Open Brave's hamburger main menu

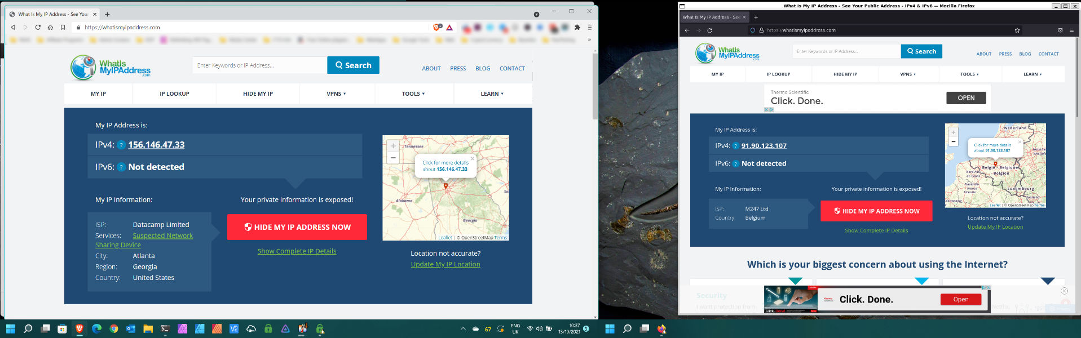click(x=590, y=27)
